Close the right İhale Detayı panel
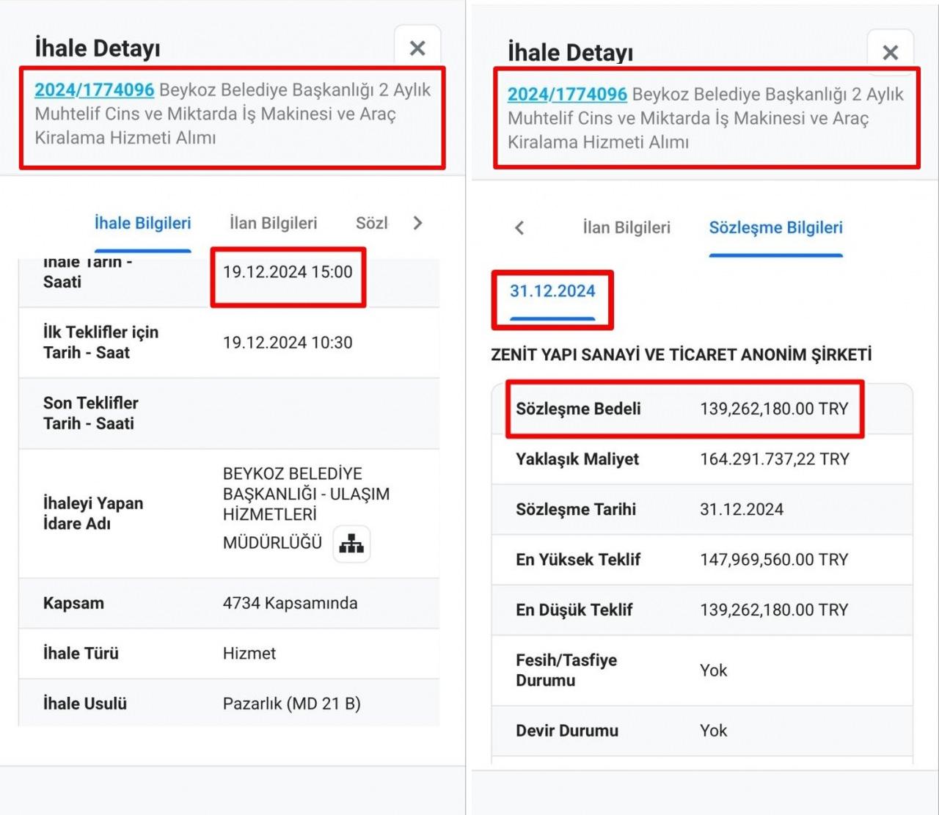 tap(890, 53)
